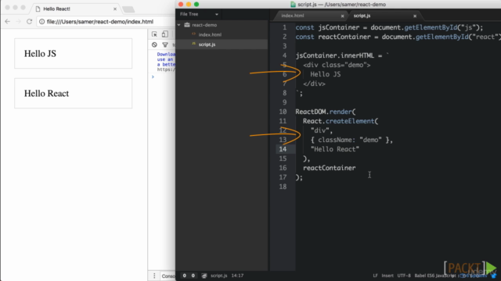Click the "div" string on line 12
Viewport: 501px width, 281px height.
point(320,130)
